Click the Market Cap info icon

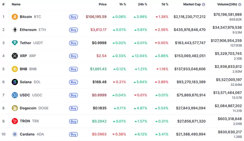204,5
